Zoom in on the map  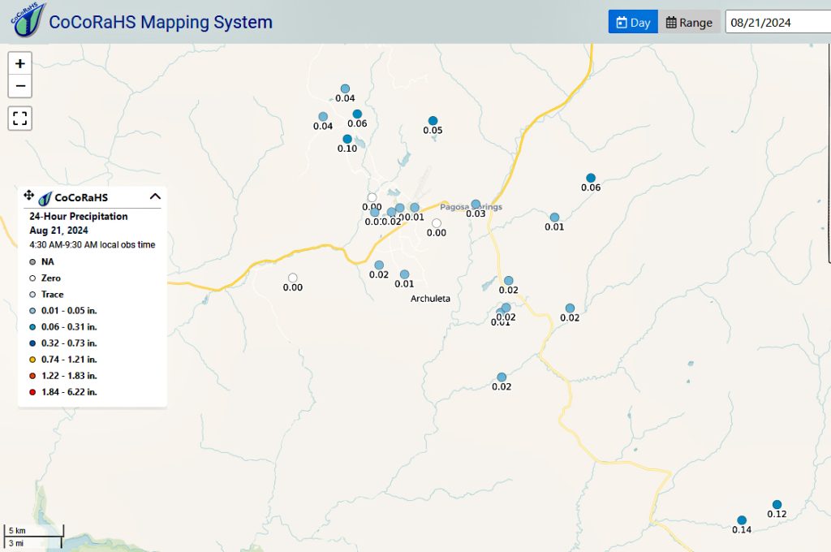point(20,63)
